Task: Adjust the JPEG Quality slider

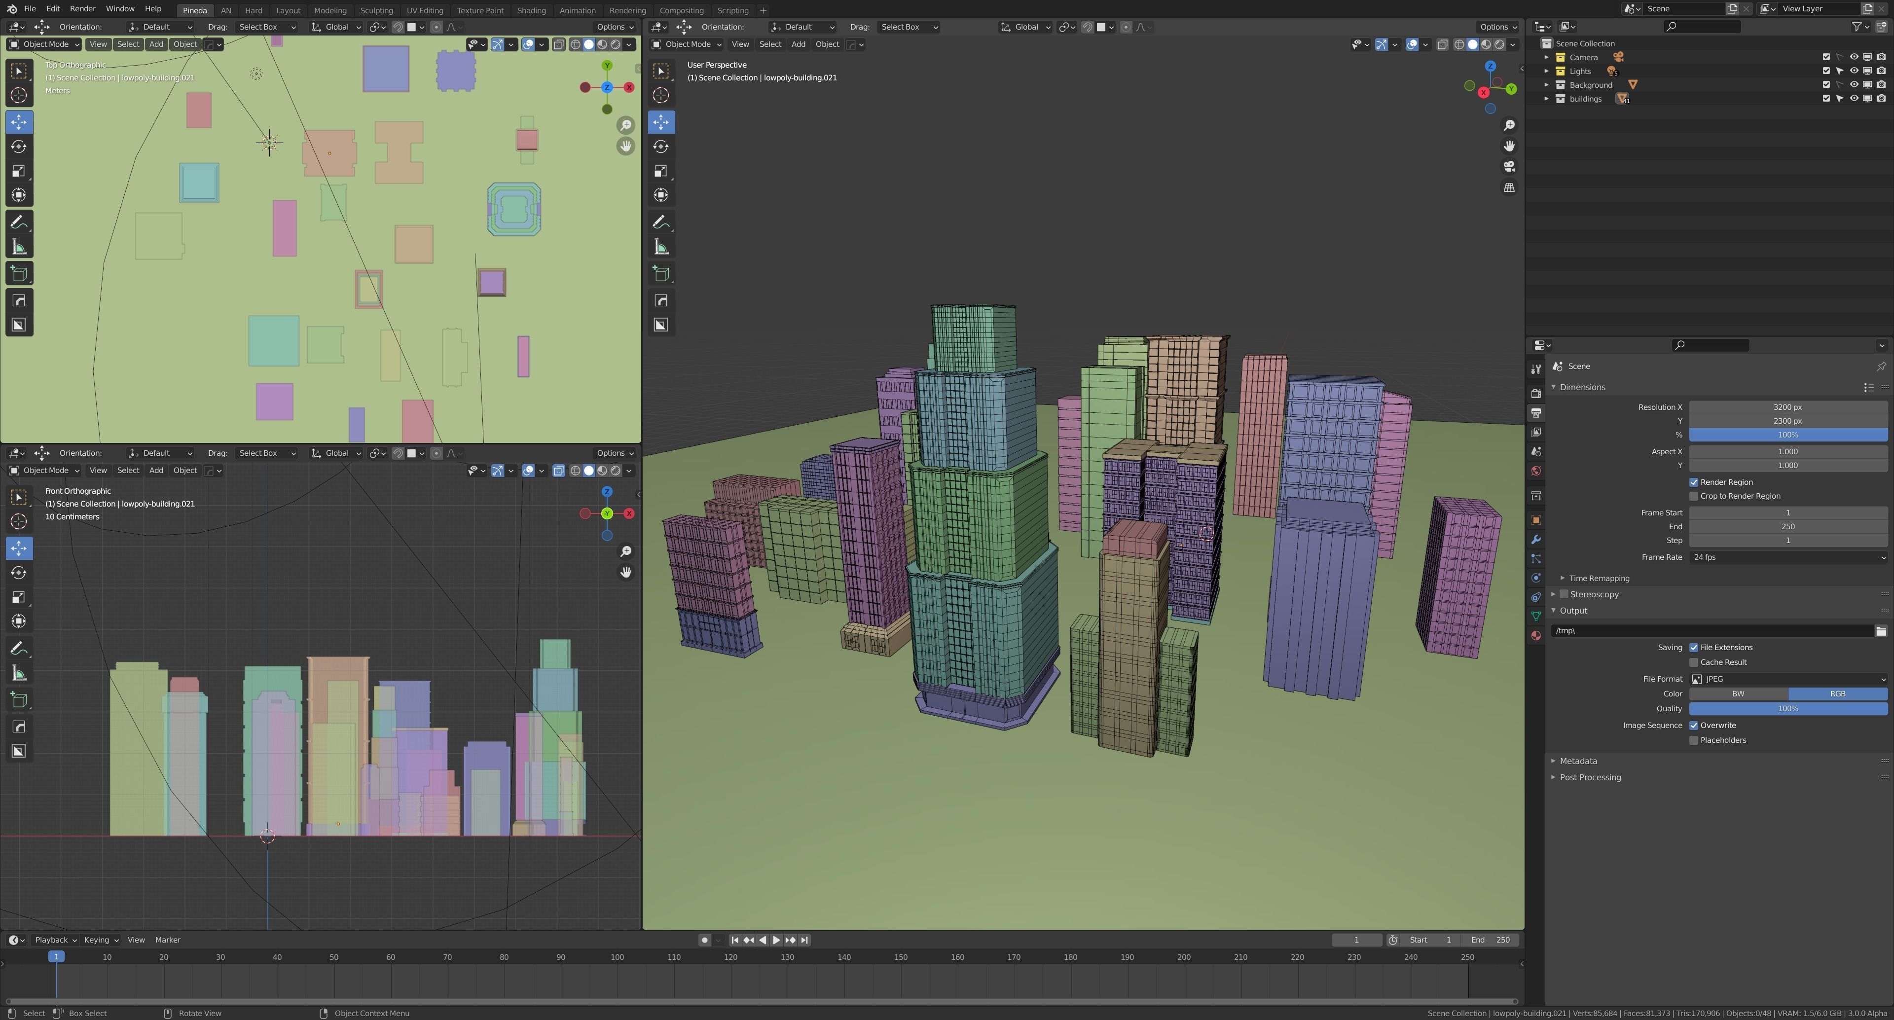Action: tap(1788, 709)
